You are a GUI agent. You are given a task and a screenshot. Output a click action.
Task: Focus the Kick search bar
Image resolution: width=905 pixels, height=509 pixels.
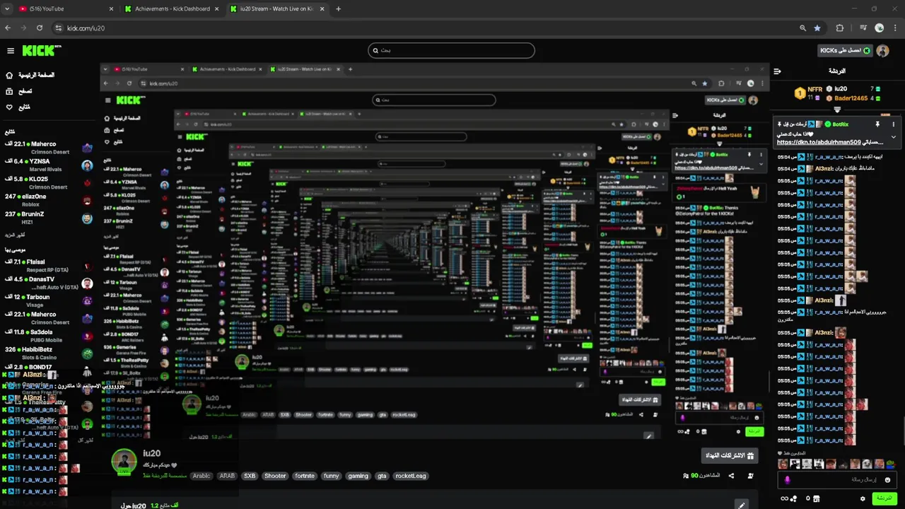451,50
